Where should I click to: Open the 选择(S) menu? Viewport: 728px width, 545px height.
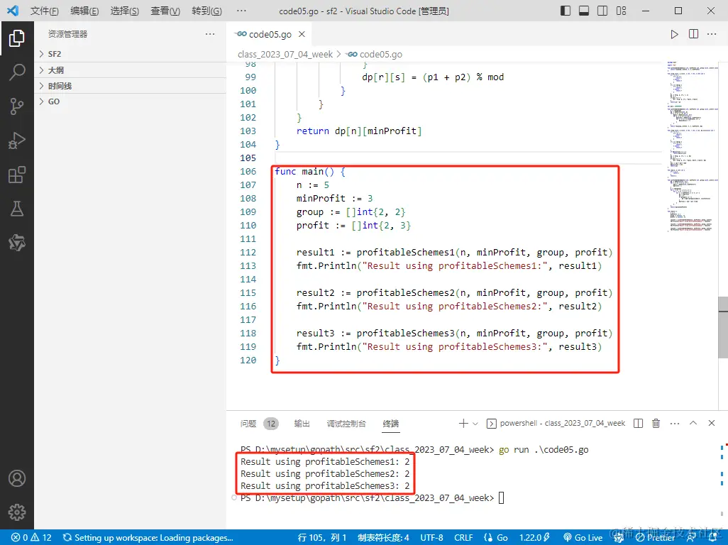click(x=124, y=11)
